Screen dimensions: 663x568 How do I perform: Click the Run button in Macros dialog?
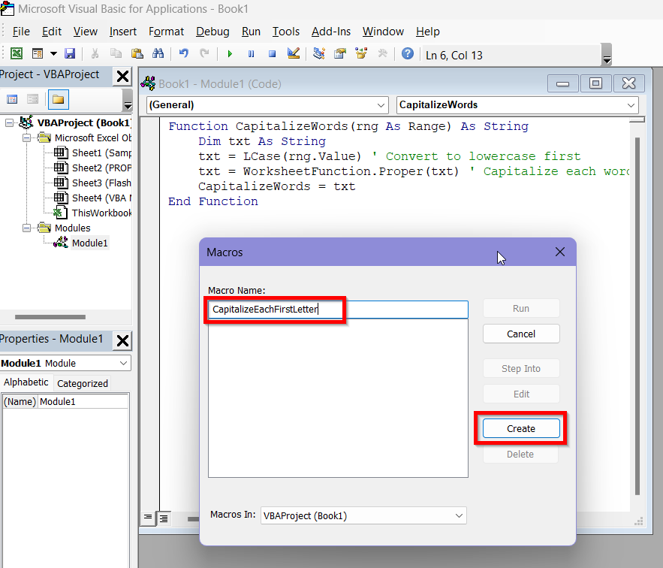coord(521,309)
